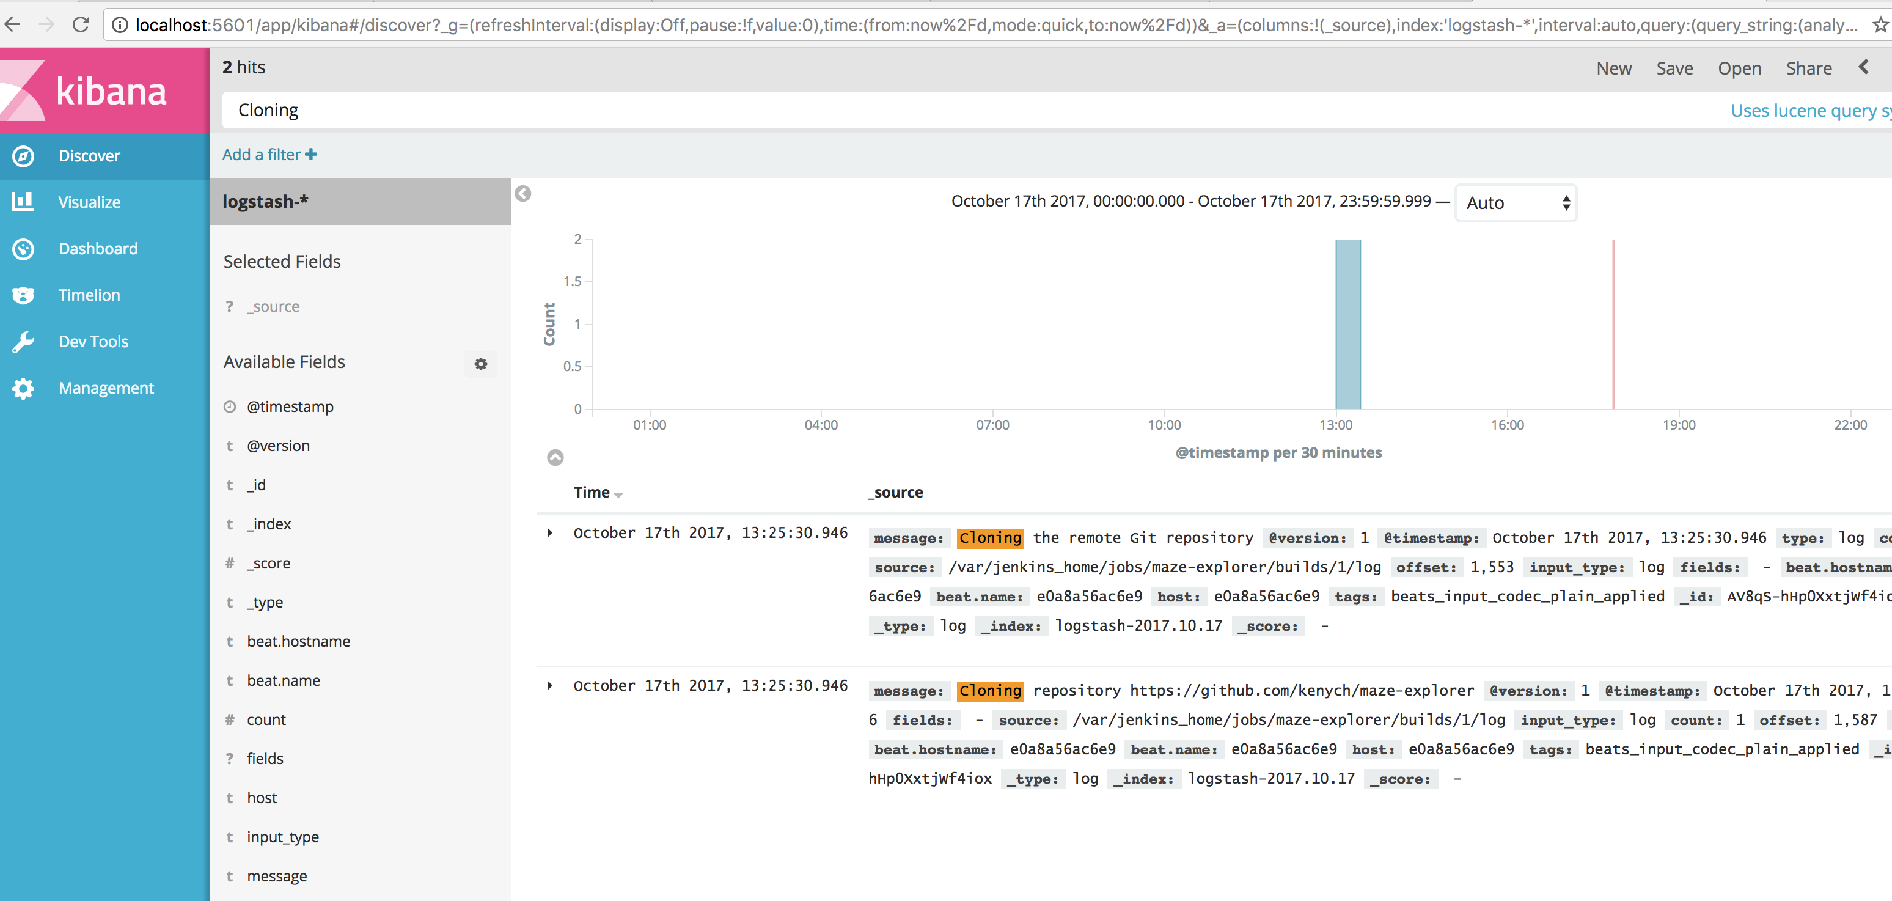The height and width of the screenshot is (901, 1892).
Task: Click the Kibana logo
Action: 105,90
